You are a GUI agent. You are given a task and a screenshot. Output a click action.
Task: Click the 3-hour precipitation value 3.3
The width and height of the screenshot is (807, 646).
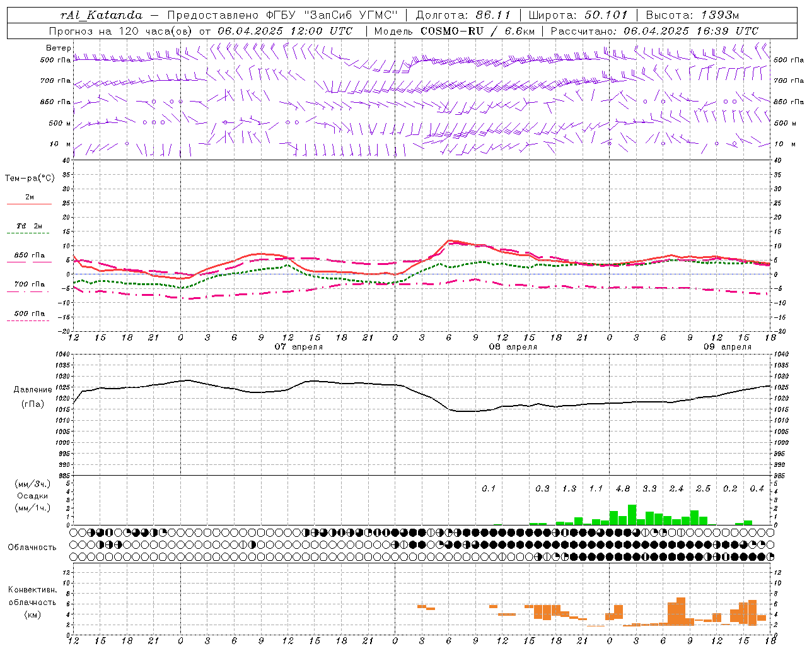click(649, 488)
